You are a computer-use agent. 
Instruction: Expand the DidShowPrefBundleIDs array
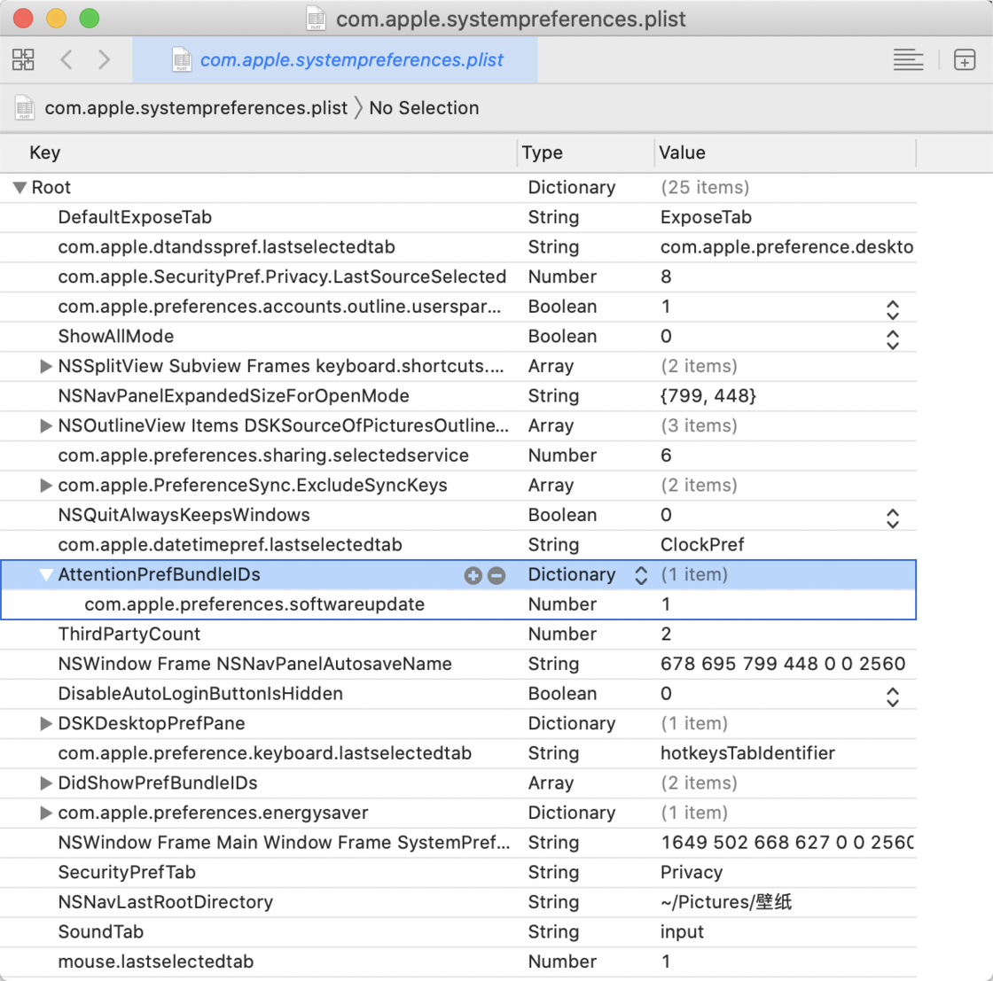(x=46, y=783)
